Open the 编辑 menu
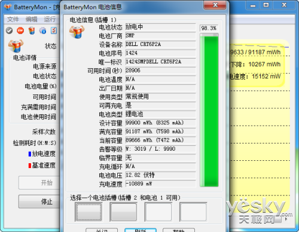Screen dimensions: 299x232 tap(32, 19)
